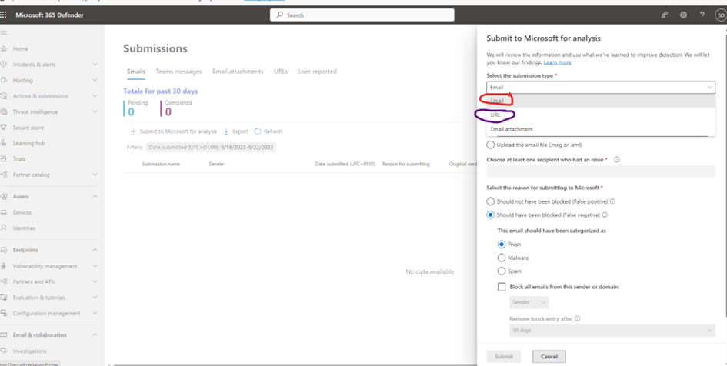Click the Hunting icon in sidebar
727x366 pixels.
(x=4, y=80)
